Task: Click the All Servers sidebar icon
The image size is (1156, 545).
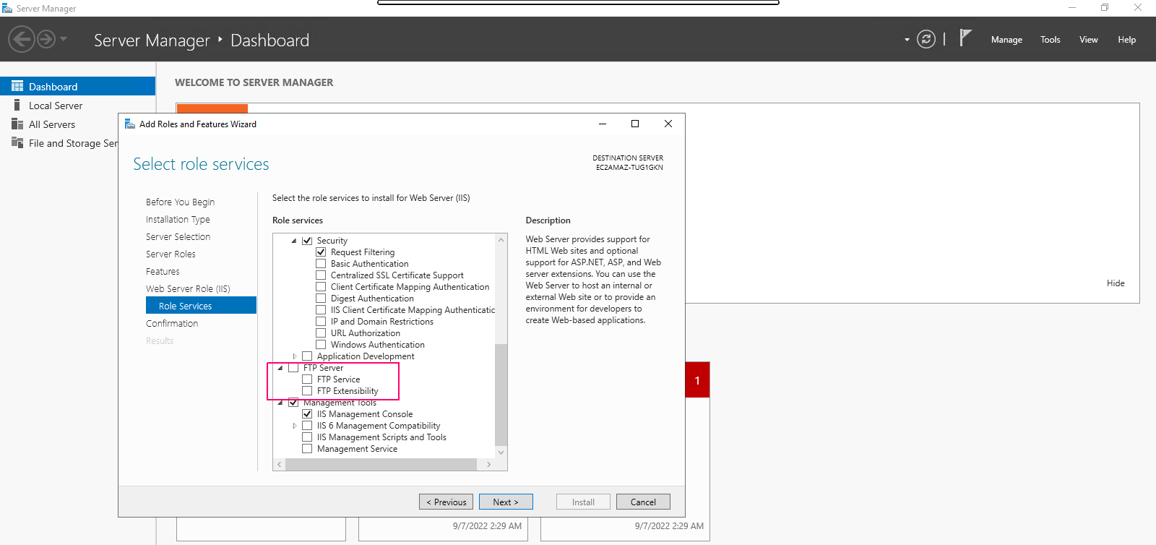Action: (x=17, y=124)
